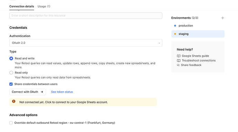238x132 pixels.
Task: Click the plus icon to add an environment
Action: click(x=222, y=18)
